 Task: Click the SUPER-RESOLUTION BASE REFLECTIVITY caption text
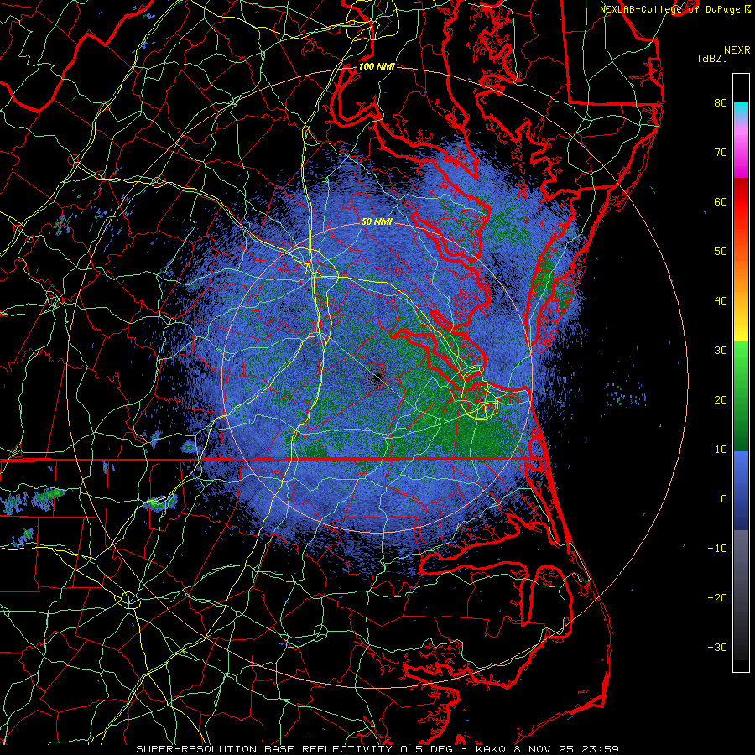click(x=264, y=749)
